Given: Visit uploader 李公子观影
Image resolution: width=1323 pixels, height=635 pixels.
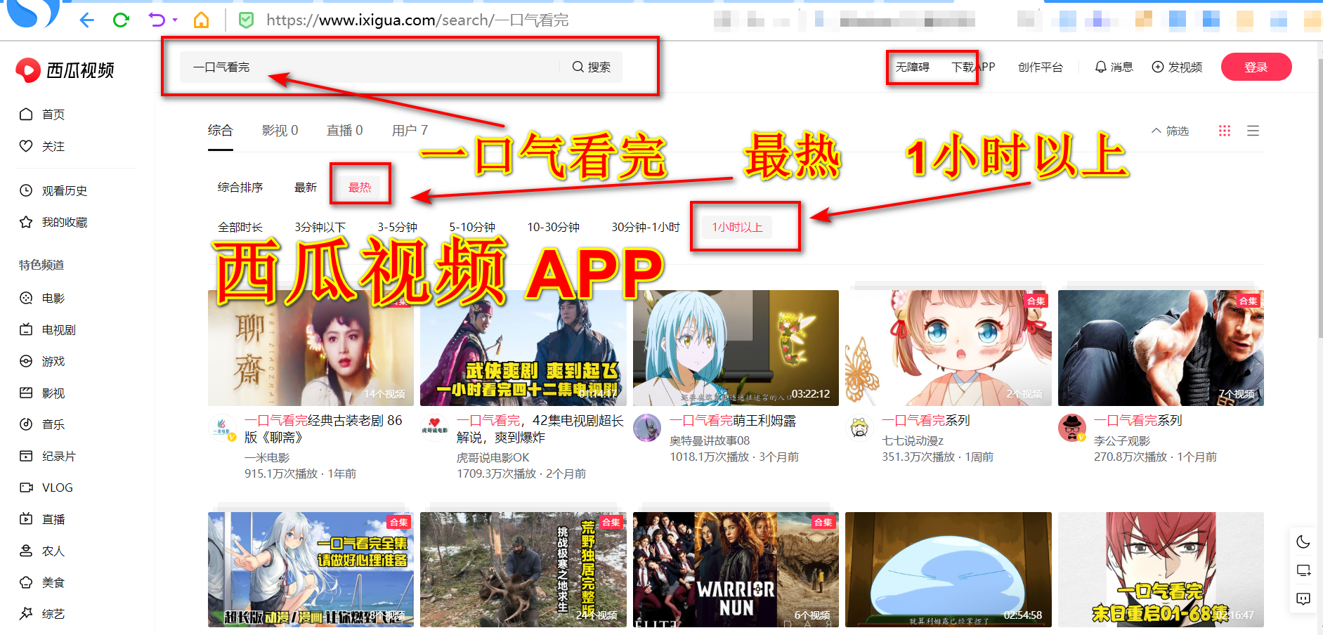Looking at the screenshot, I should [x=1122, y=441].
